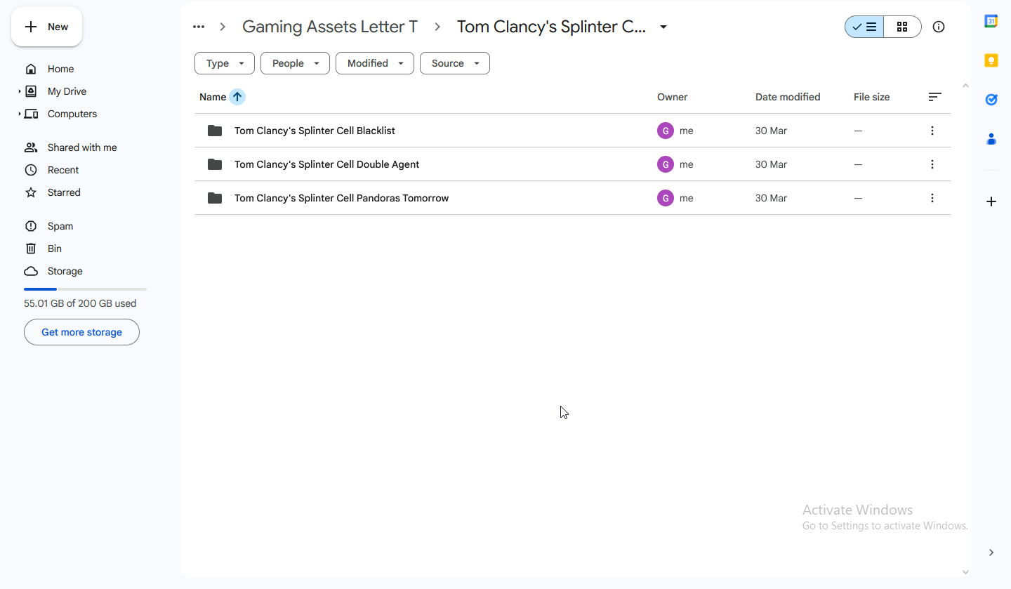Click the Tom Clancy's Splinter C... breadcrumb title

[551, 27]
